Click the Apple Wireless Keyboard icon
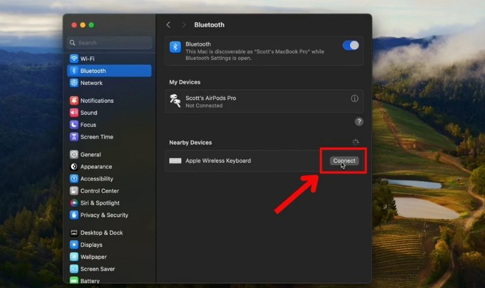 pyautogui.click(x=175, y=161)
